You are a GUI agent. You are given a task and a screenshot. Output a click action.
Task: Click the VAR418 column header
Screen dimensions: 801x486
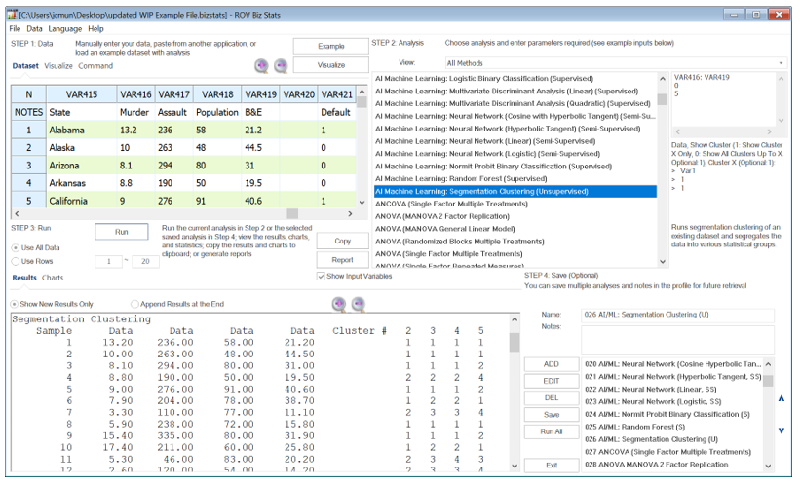[x=217, y=94]
